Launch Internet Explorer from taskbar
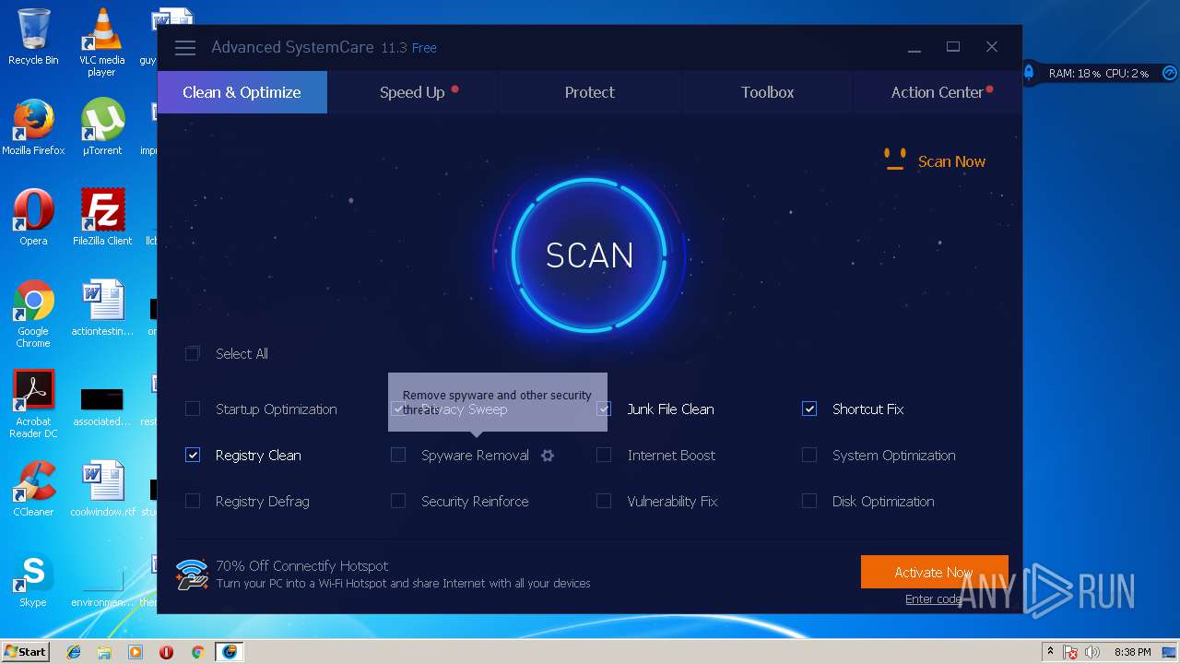 pyautogui.click(x=74, y=652)
